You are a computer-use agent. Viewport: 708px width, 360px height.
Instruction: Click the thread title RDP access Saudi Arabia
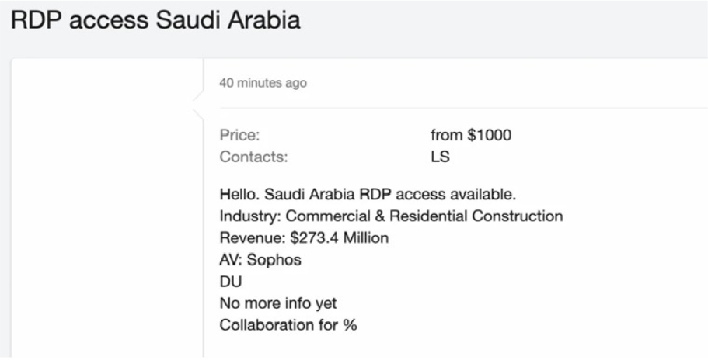155,20
